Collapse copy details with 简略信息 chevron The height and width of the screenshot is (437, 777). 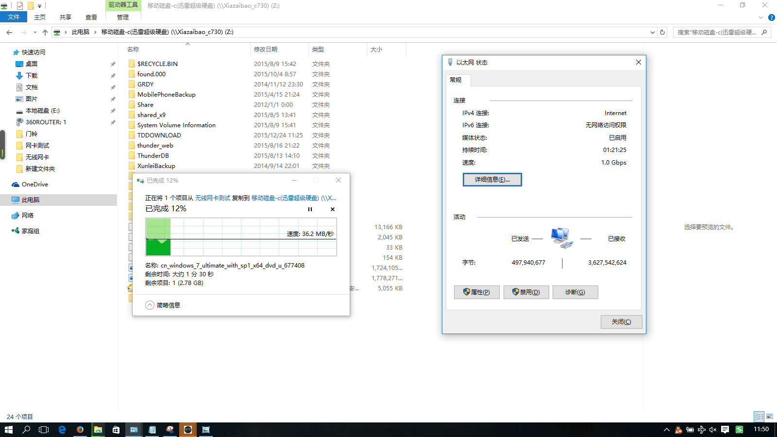pos(150,305)
